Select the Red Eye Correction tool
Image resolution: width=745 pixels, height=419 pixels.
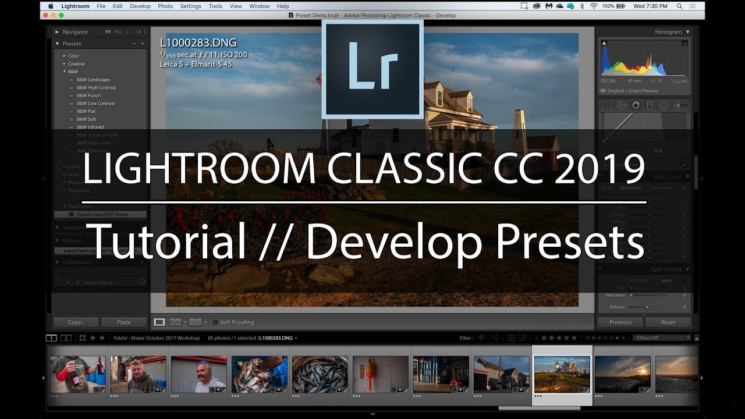(x=636, y=105)
